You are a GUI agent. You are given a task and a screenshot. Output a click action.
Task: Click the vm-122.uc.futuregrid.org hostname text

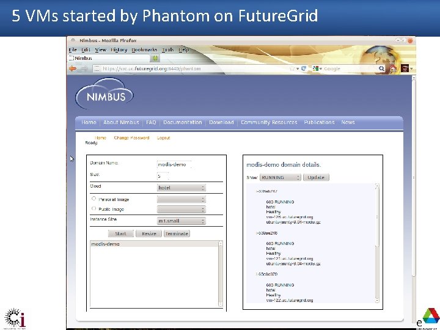[x=290, y=300]
